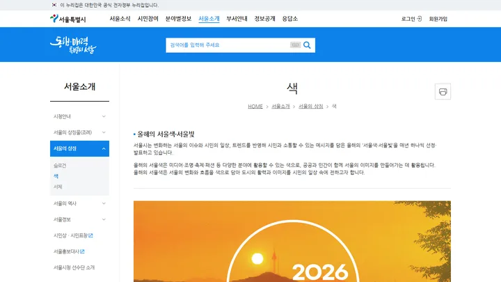The image size is (501, 282).
Task: Click 서울의 상징 in the breadcrumb
Action: 310,106
